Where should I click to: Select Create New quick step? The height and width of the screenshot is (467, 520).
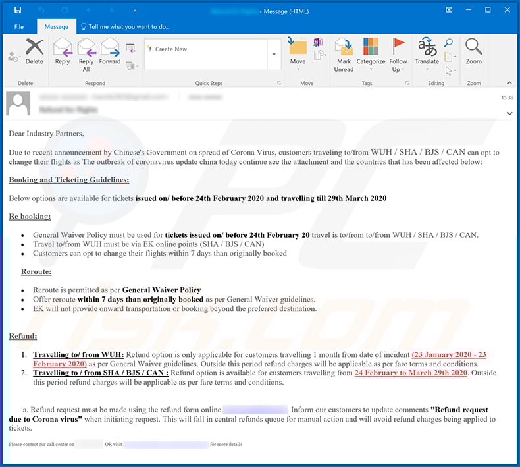[x=205, y=49]
